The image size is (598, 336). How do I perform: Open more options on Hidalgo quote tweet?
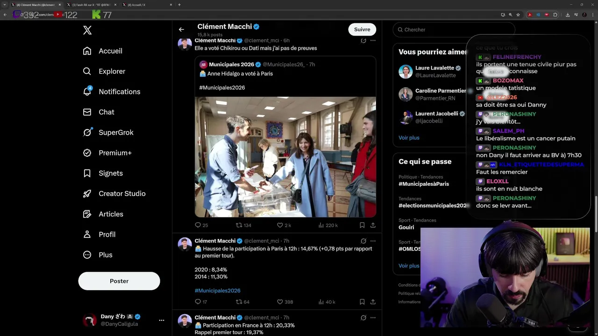point(373,41)
